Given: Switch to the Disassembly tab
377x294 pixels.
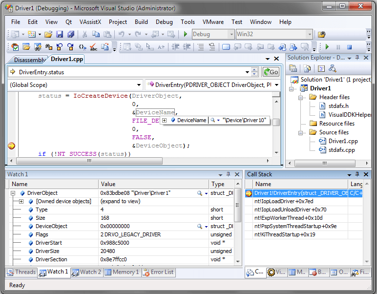Looking at the screenshot, I should tap(29, 60).
